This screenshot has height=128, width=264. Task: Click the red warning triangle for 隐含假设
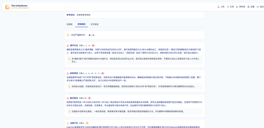68,98
